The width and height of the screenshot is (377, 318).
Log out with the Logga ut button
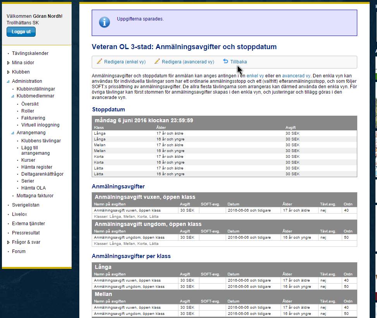(x=21, y=32)
